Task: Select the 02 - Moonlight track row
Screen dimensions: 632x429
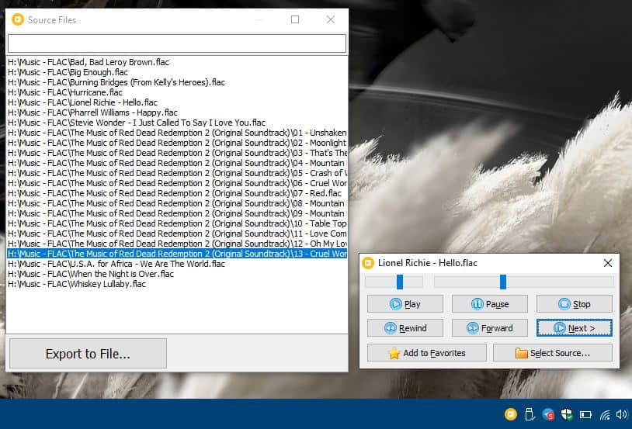Action: pos(177,143)
